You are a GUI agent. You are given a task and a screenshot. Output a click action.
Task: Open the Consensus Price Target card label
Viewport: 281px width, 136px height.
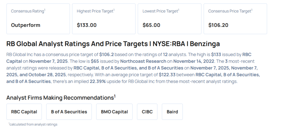(230, 11)
